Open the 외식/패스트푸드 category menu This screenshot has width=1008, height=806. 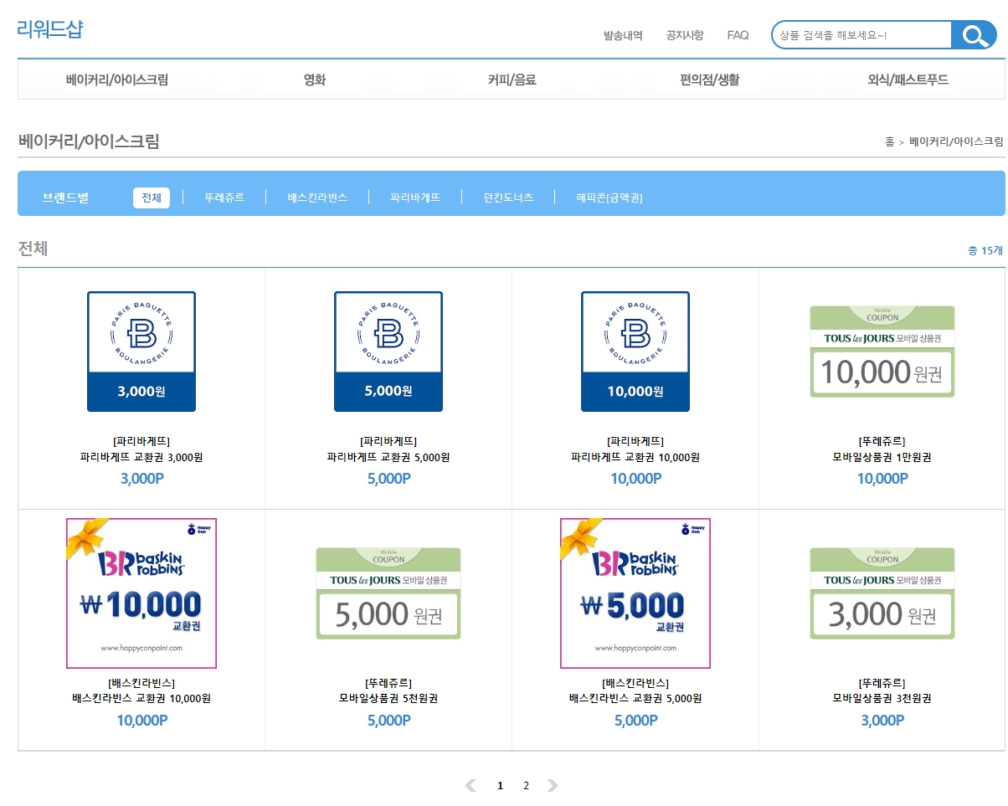tap(908, 80)
